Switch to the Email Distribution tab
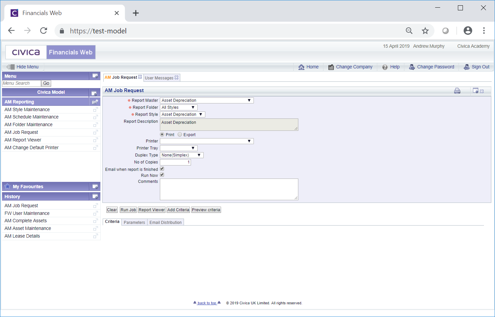495x317 pixels. [166, 223]
